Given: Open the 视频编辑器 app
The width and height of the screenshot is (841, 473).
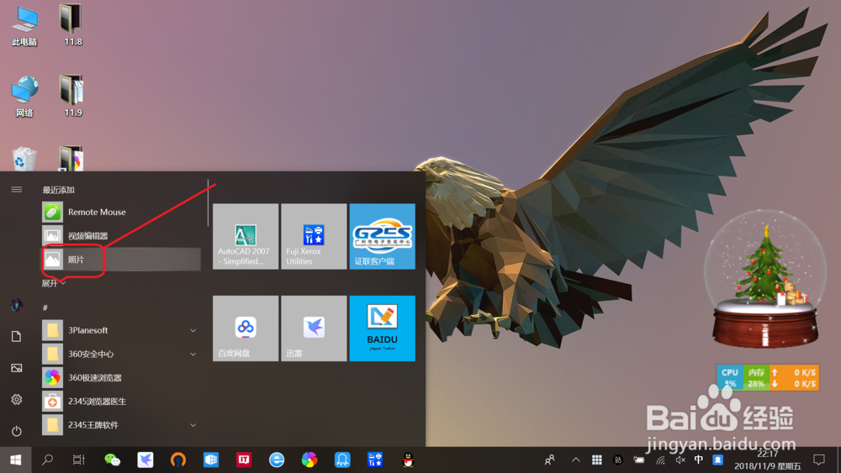Looking at the screenshot, I should point(121,236).
